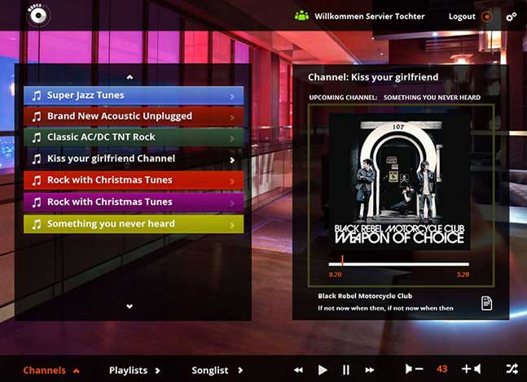This screenshot has height=382, width=527.
Task: Click the orange playhead marker on progress bar
Action: [x=342, y=260]
